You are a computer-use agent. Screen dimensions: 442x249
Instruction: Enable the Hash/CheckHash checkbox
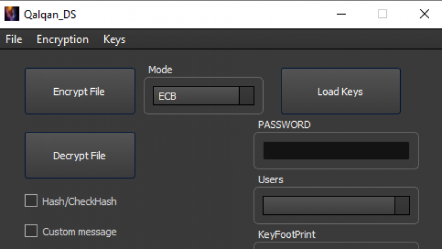31,201
